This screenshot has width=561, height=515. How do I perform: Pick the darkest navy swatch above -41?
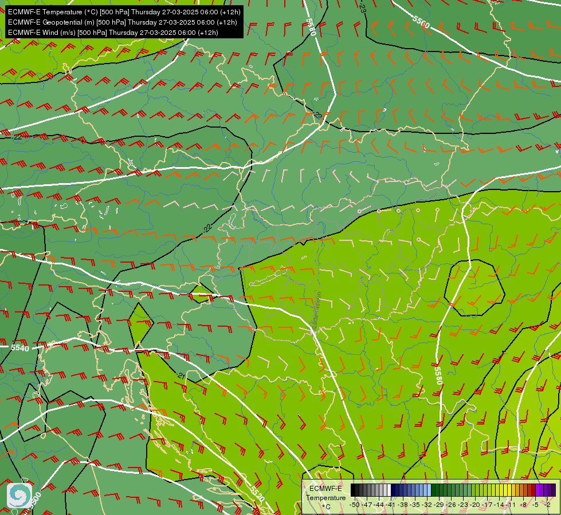click(393, 490)
